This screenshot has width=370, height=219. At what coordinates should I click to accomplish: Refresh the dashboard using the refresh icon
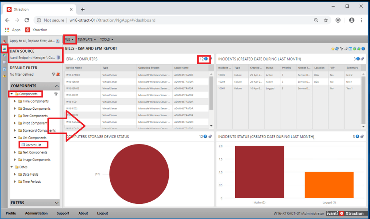pyautogui.click(x=337, y=49)
